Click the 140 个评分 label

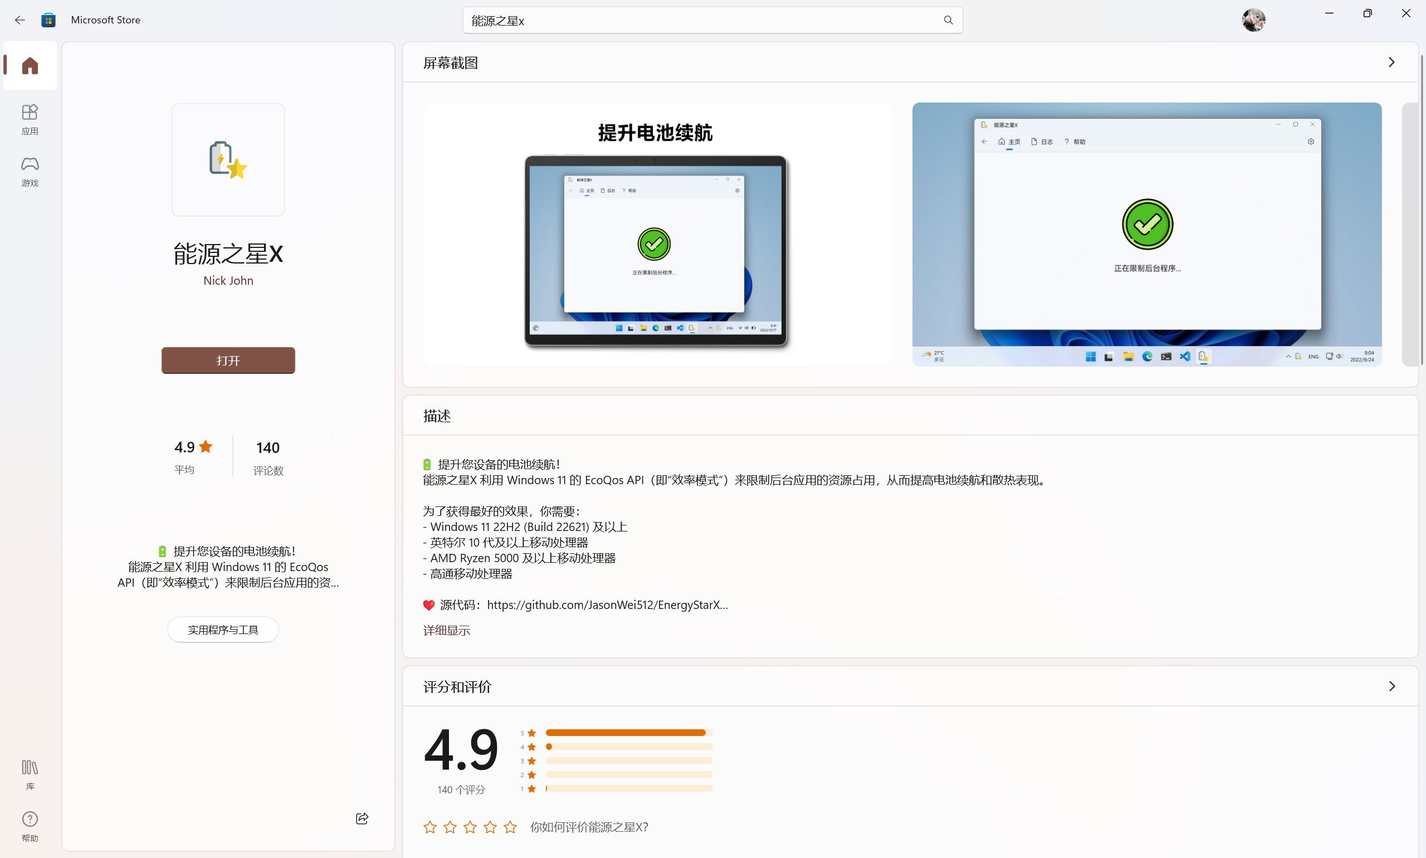coord(461,790)
